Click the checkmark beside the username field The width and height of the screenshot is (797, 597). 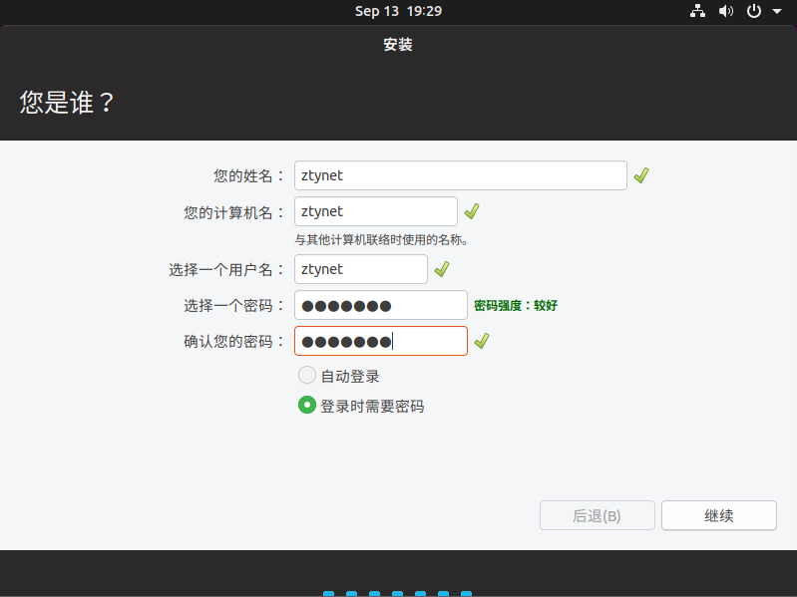click(442, 269)
